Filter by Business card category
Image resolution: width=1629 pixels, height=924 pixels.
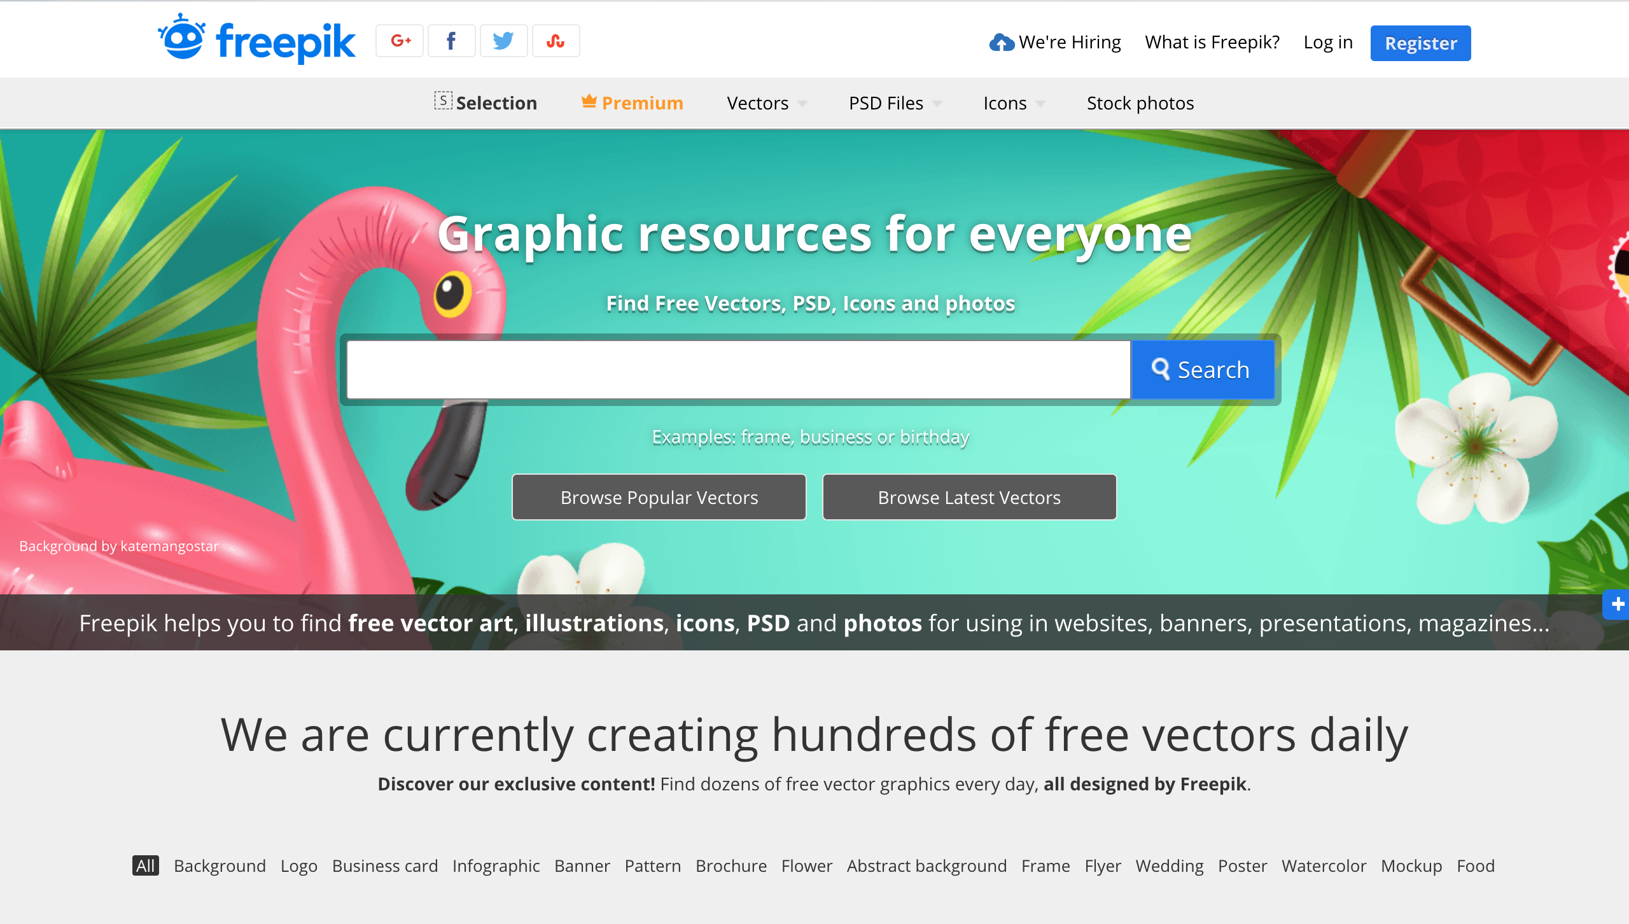click(x=385, y=865)
